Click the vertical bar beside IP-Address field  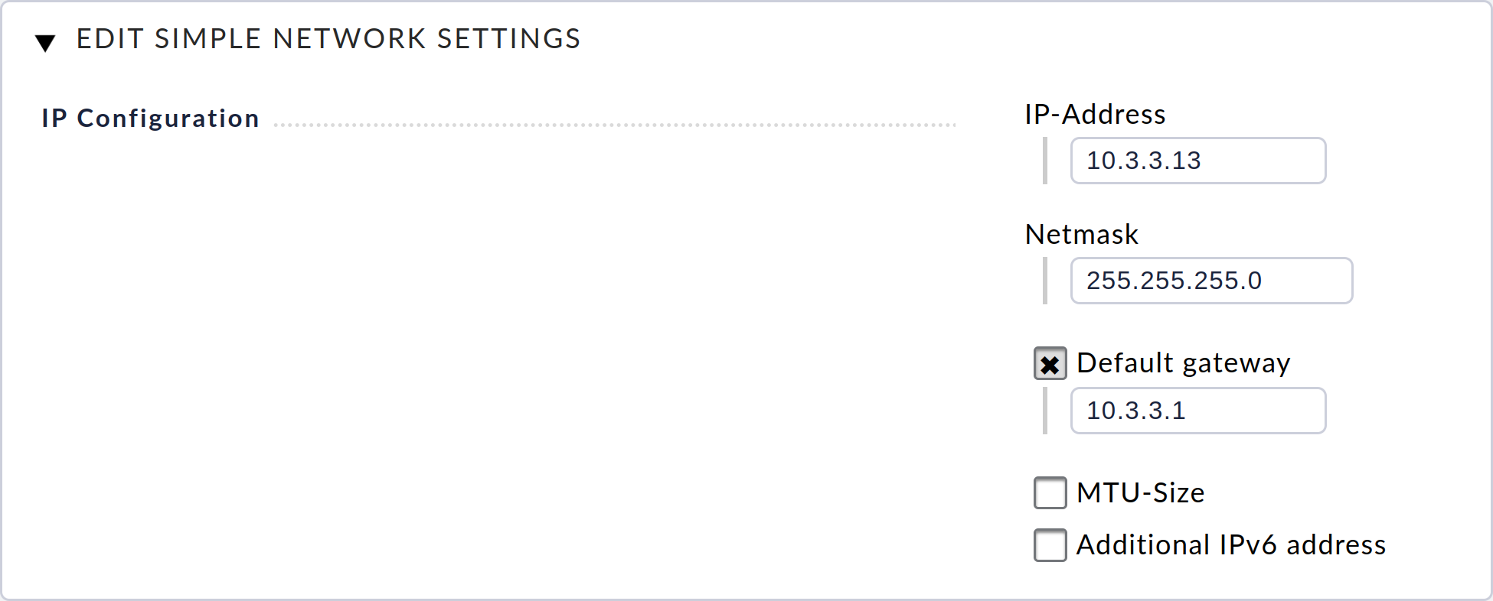(1045, 161)
